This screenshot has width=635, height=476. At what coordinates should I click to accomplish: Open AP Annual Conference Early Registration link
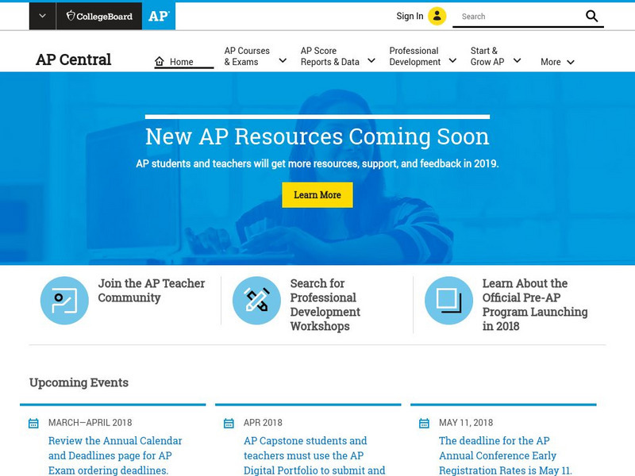506,455
